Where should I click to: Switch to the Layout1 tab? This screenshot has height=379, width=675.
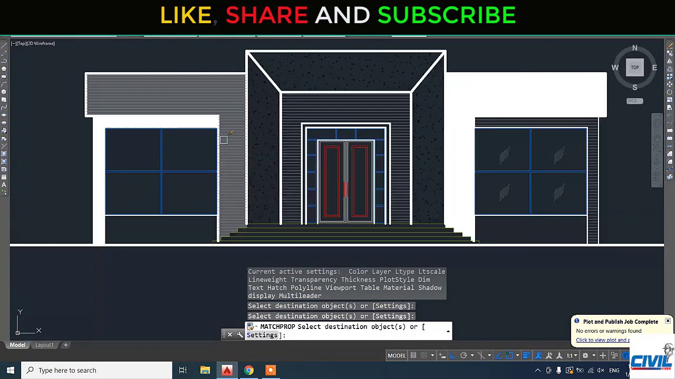[x=44, y=345]
